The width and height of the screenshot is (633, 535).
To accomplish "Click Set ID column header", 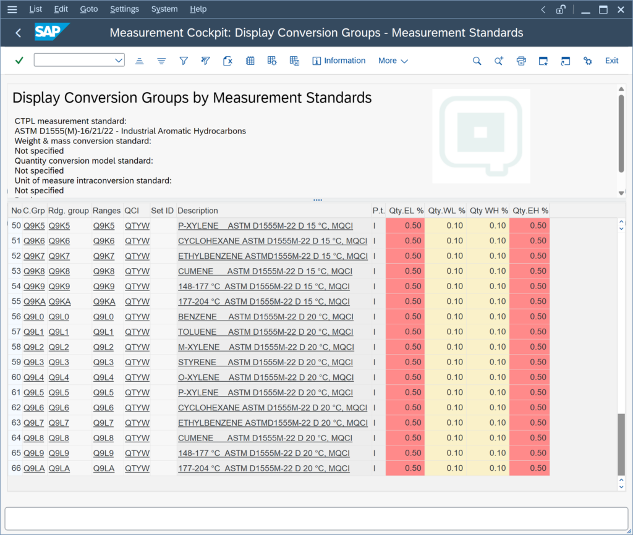I will click(x=162, y=211).
